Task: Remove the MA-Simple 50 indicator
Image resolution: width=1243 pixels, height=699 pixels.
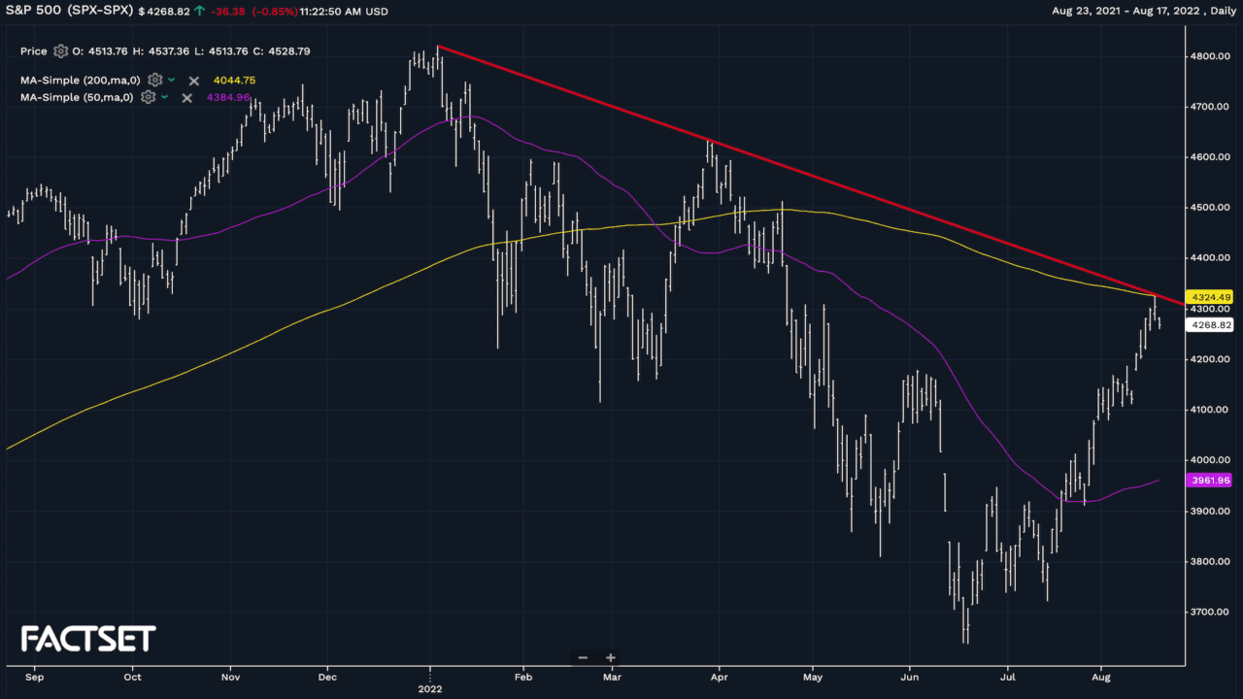Action: click(187, 97)
